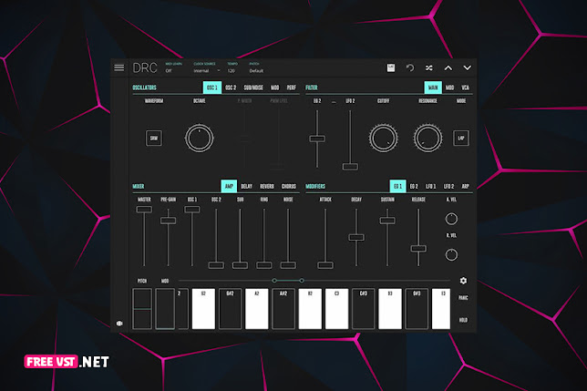Open the filter VCA tab
This screenshot has height=391, width=587.
pyautogui.click(x=466, y=87)
